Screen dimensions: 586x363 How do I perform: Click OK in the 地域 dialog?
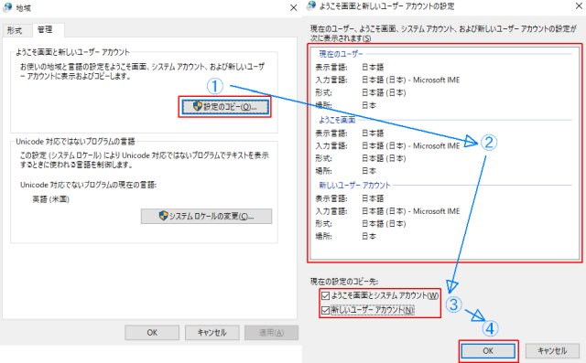[x=152, y=333]
